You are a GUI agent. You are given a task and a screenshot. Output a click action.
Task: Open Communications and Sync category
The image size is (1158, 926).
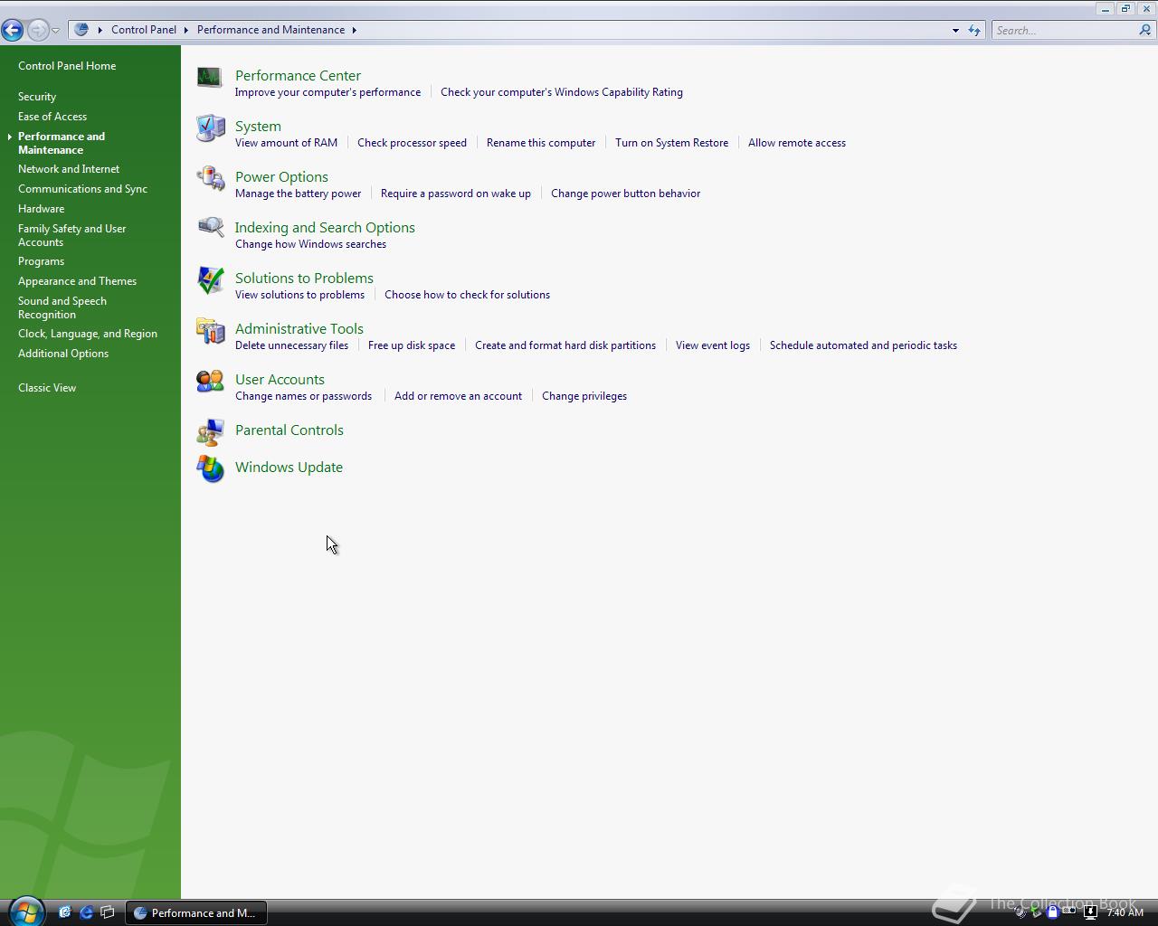click(x=82, y=189)
